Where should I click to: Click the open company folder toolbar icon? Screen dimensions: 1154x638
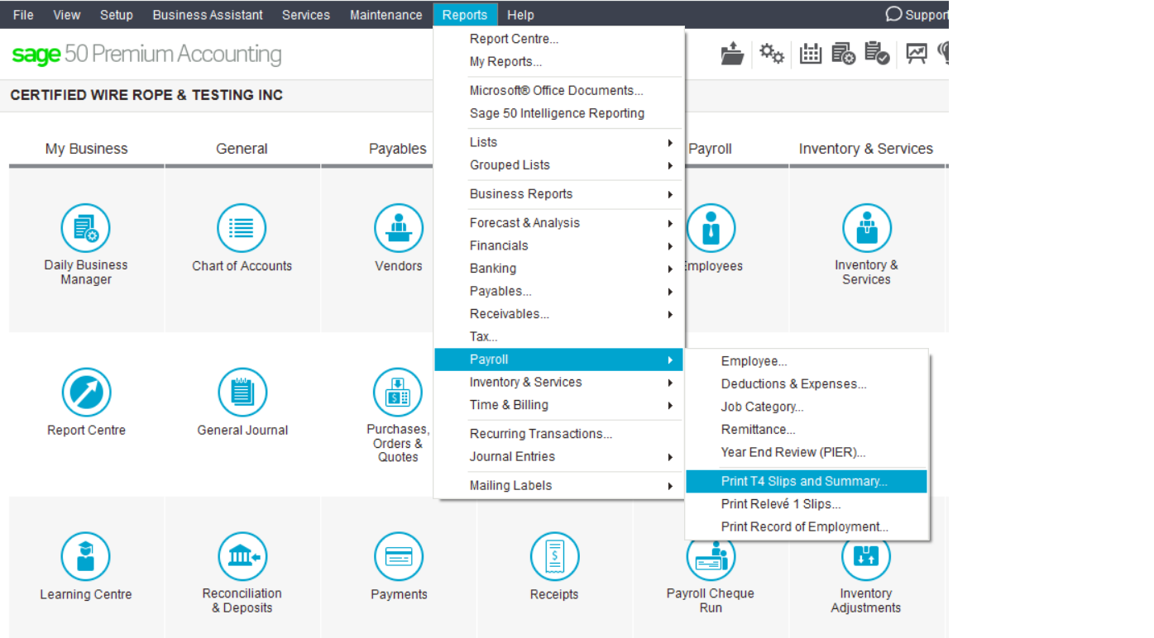click(x=732, y=55)
